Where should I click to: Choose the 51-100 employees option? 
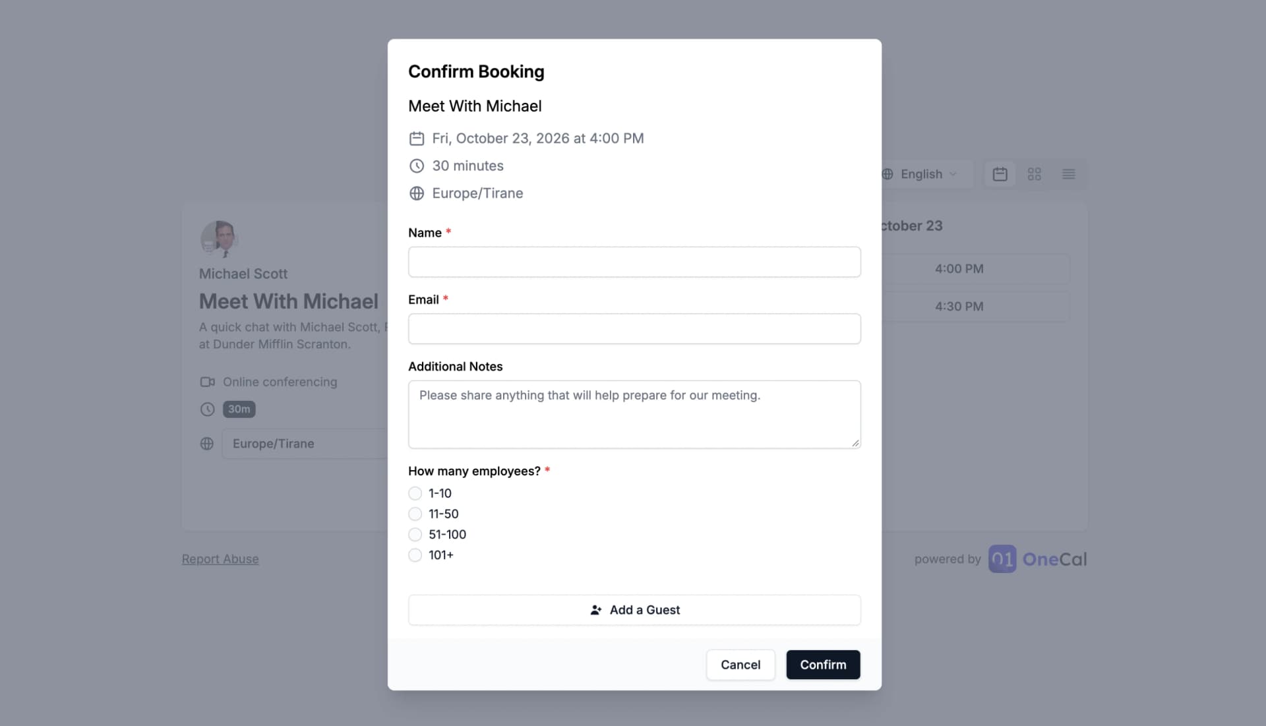415,534
